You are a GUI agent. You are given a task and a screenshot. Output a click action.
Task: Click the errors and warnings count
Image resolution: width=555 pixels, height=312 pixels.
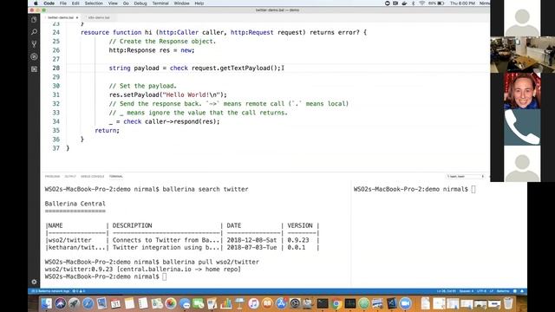pyautogui.click(x=79, y=291)
